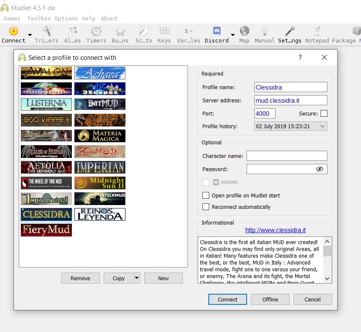Screen dimensions: 361x332
Task: Open the Help menu
Action: tap(88, 18)
